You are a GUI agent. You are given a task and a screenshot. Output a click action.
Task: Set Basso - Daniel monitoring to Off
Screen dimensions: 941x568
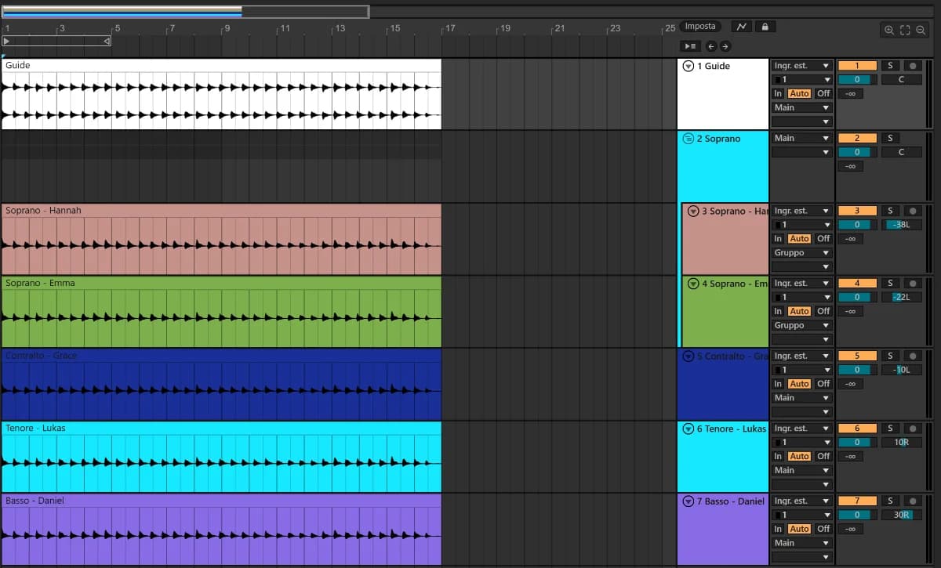pos(823,529)
